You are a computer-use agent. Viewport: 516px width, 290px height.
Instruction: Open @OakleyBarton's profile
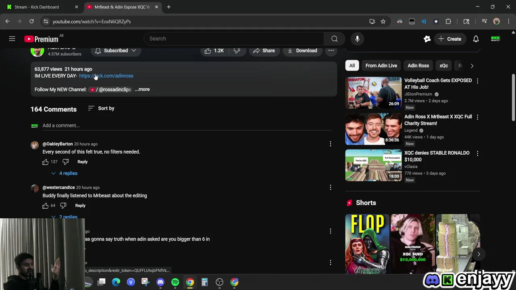coord(58,144)
